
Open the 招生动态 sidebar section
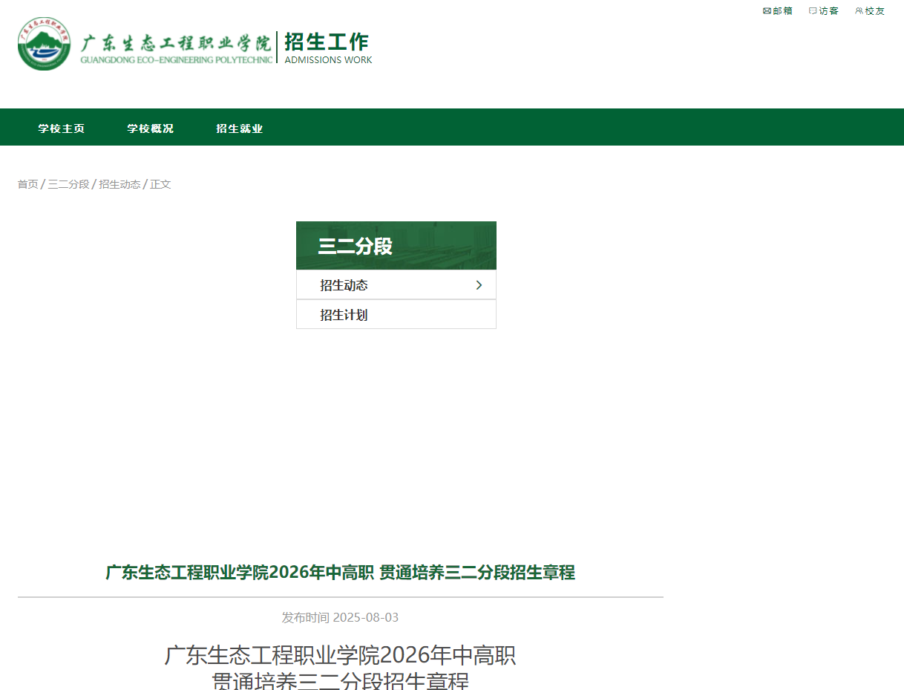(x=342, y=284)
